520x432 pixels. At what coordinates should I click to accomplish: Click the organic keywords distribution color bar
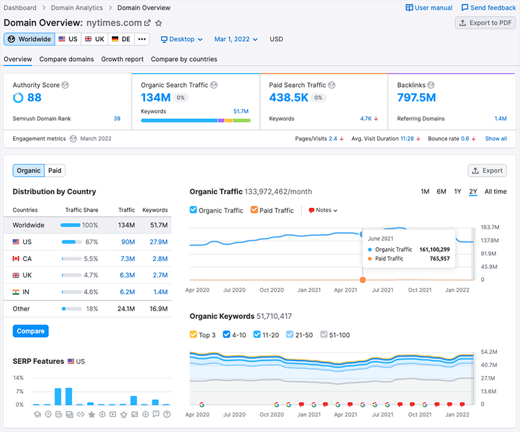pos(196,120)
